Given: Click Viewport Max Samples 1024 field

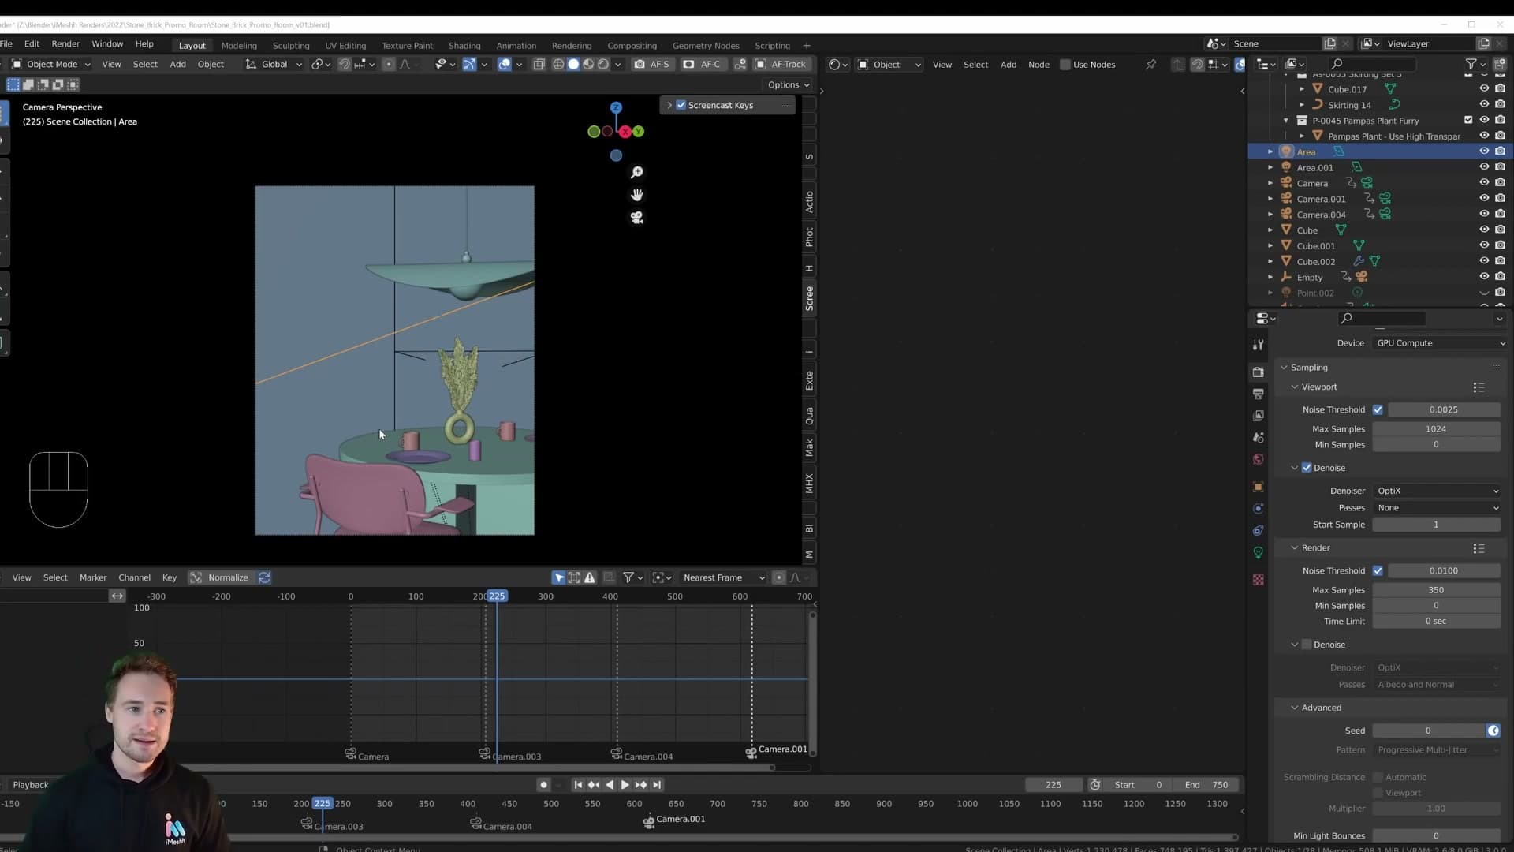Looking at the screenshot, I should [x=1436, y=429].
